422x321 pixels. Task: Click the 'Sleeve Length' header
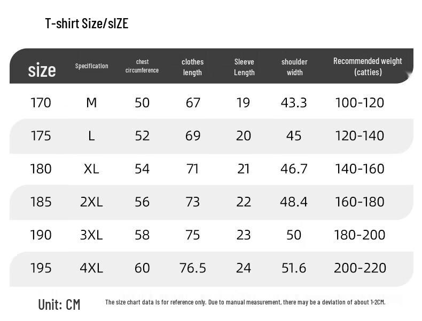click(244, 67)
